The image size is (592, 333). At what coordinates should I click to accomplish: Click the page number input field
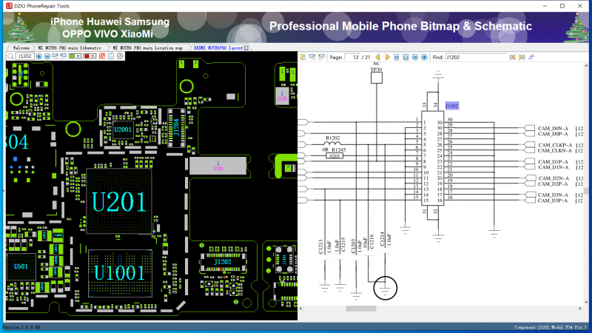click(357, 56)
